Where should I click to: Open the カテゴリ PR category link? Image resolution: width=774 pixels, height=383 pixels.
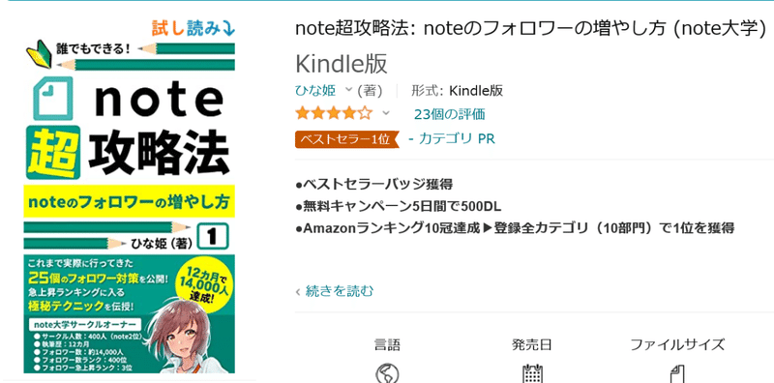457,138
